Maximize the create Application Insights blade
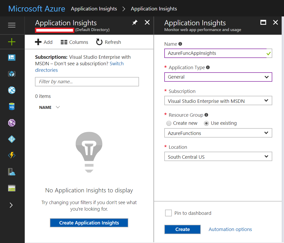Image resolution: width=284 pixels, height=243 pixels. [263, 22]
